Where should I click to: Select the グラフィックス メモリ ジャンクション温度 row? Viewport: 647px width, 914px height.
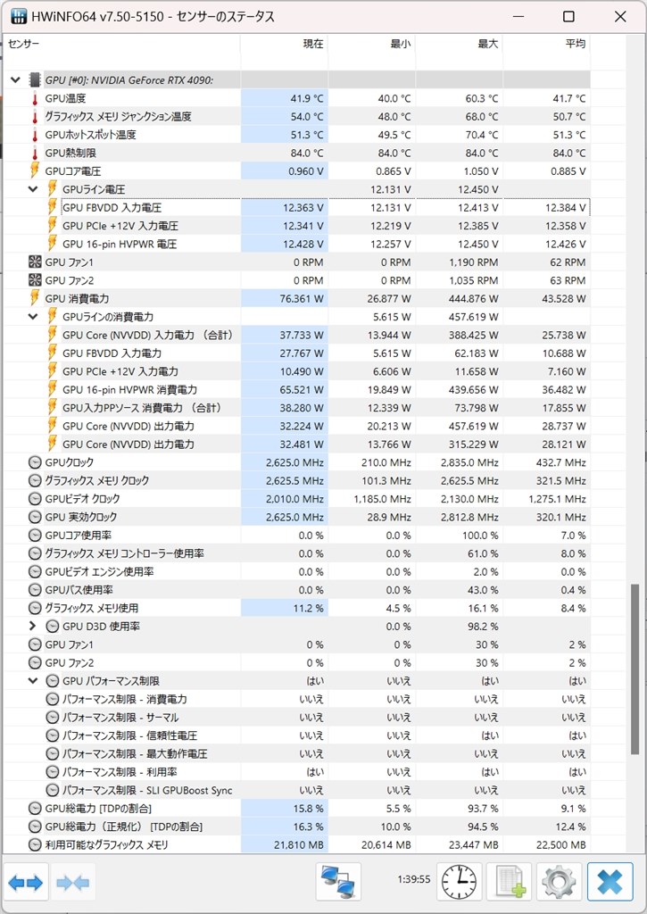pyautogui.click(x=296, y=117)
